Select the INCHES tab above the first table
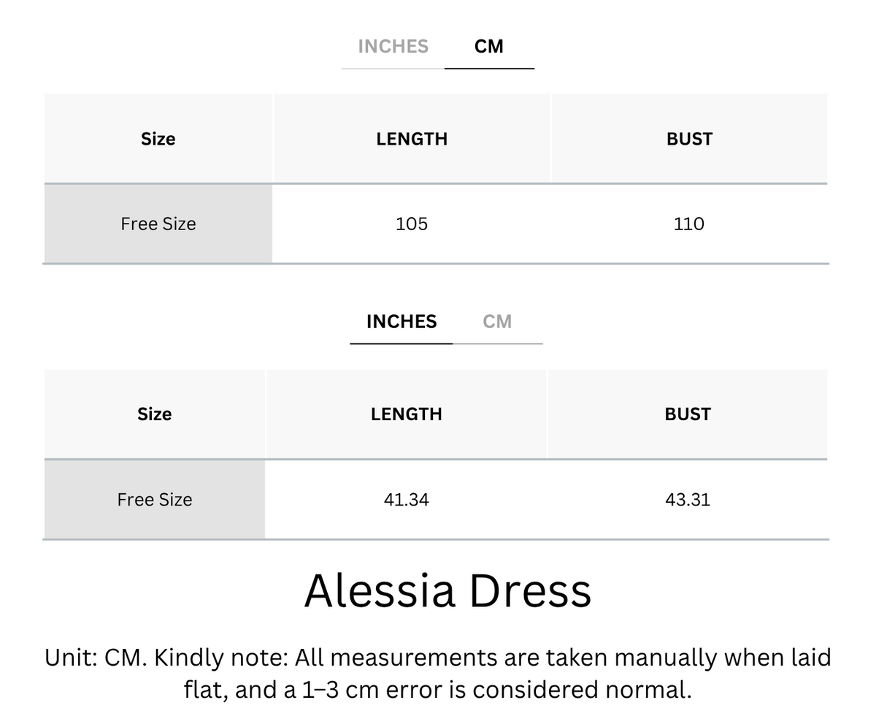 (393, 46)
